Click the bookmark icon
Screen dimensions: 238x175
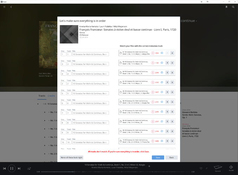coord(226,7)
